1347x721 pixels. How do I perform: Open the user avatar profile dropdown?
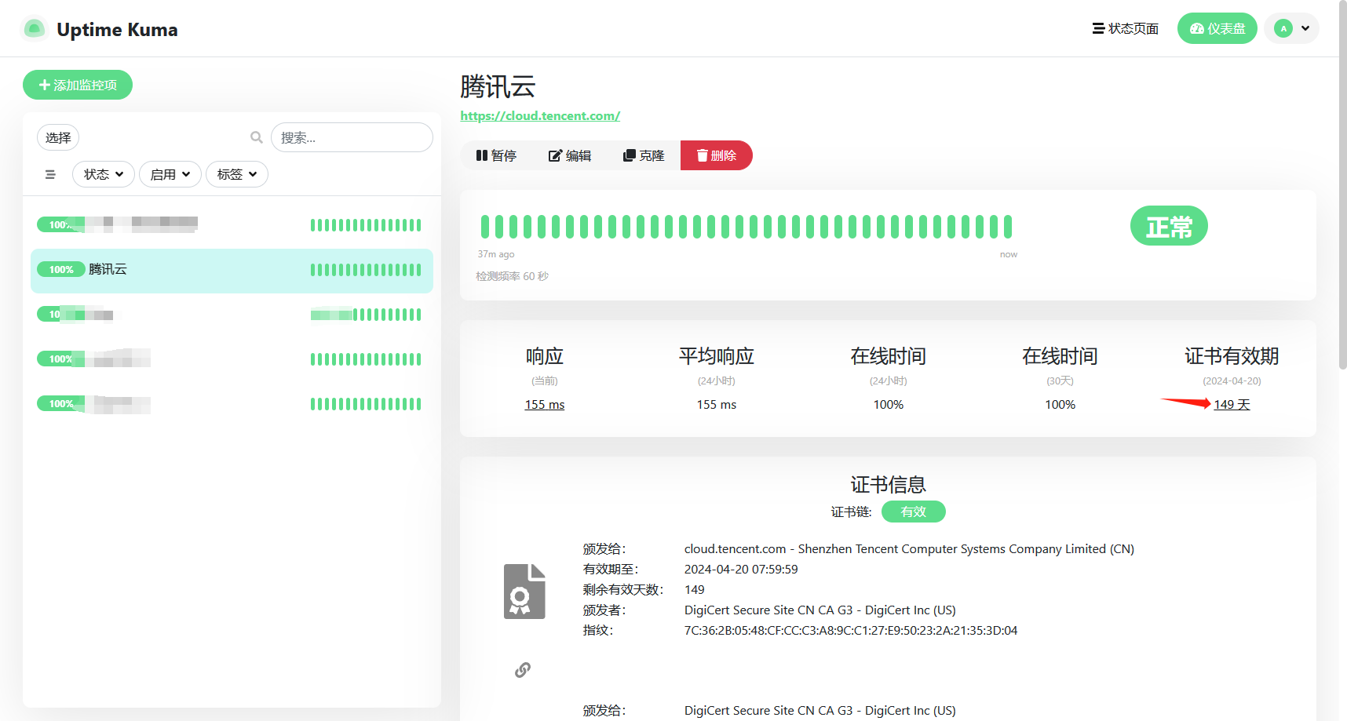(x=1291, y=29)
